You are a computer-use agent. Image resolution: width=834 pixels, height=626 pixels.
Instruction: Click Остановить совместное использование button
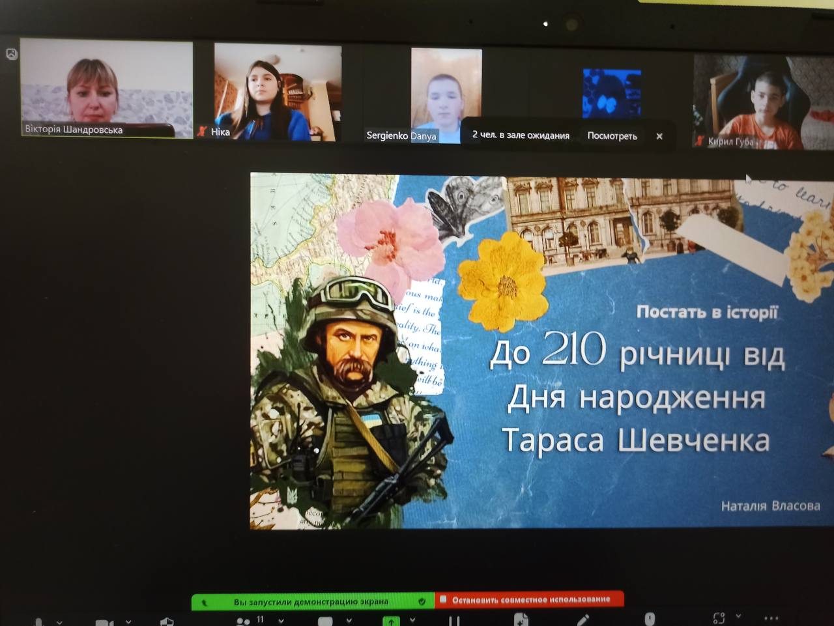click(529, 599)
